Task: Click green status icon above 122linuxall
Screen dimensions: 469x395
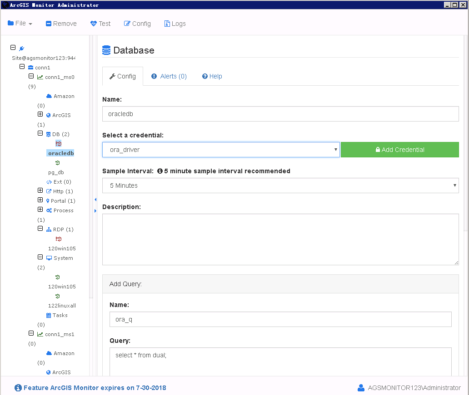Action: [58, 296]
